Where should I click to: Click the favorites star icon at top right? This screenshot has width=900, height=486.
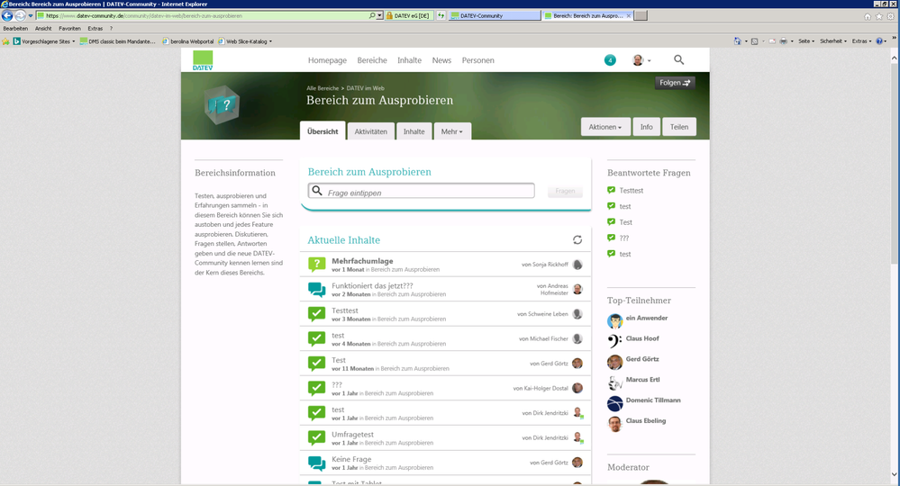[878, 16]
